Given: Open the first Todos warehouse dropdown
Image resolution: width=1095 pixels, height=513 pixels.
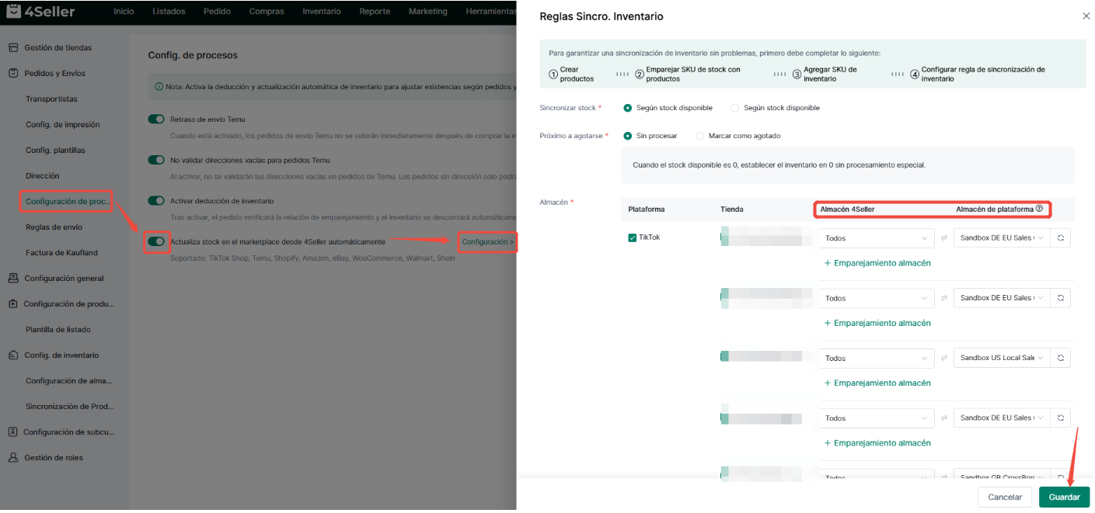Looking at the screenshot, I should (877, 238).
